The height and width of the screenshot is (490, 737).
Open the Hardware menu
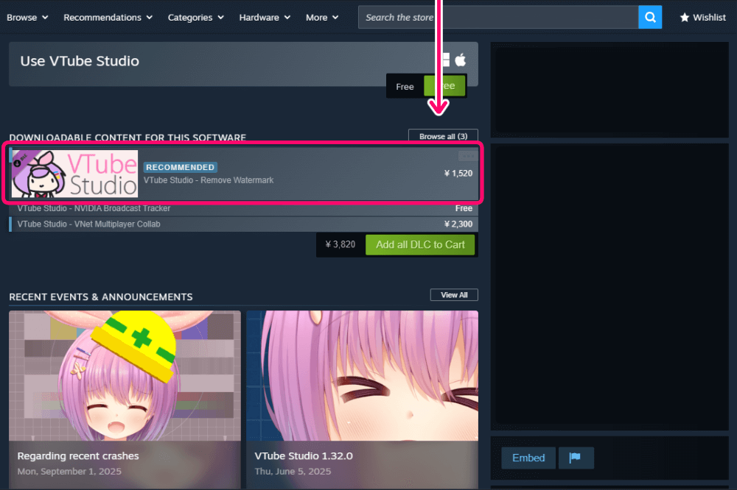click(265, 18)
